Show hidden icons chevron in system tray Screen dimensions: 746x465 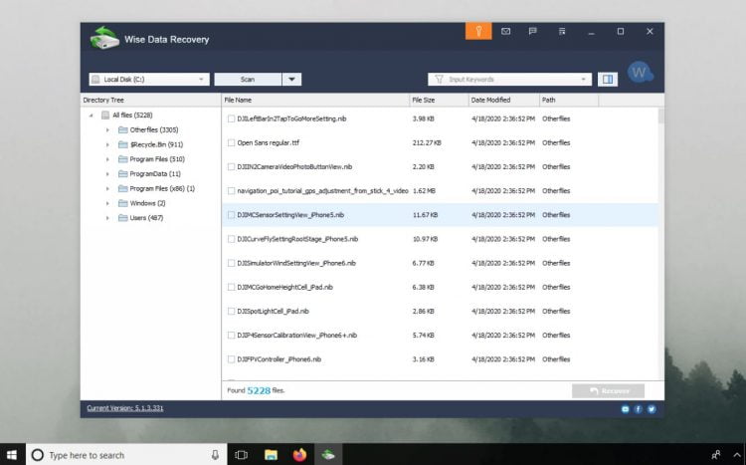click(737, 454)
